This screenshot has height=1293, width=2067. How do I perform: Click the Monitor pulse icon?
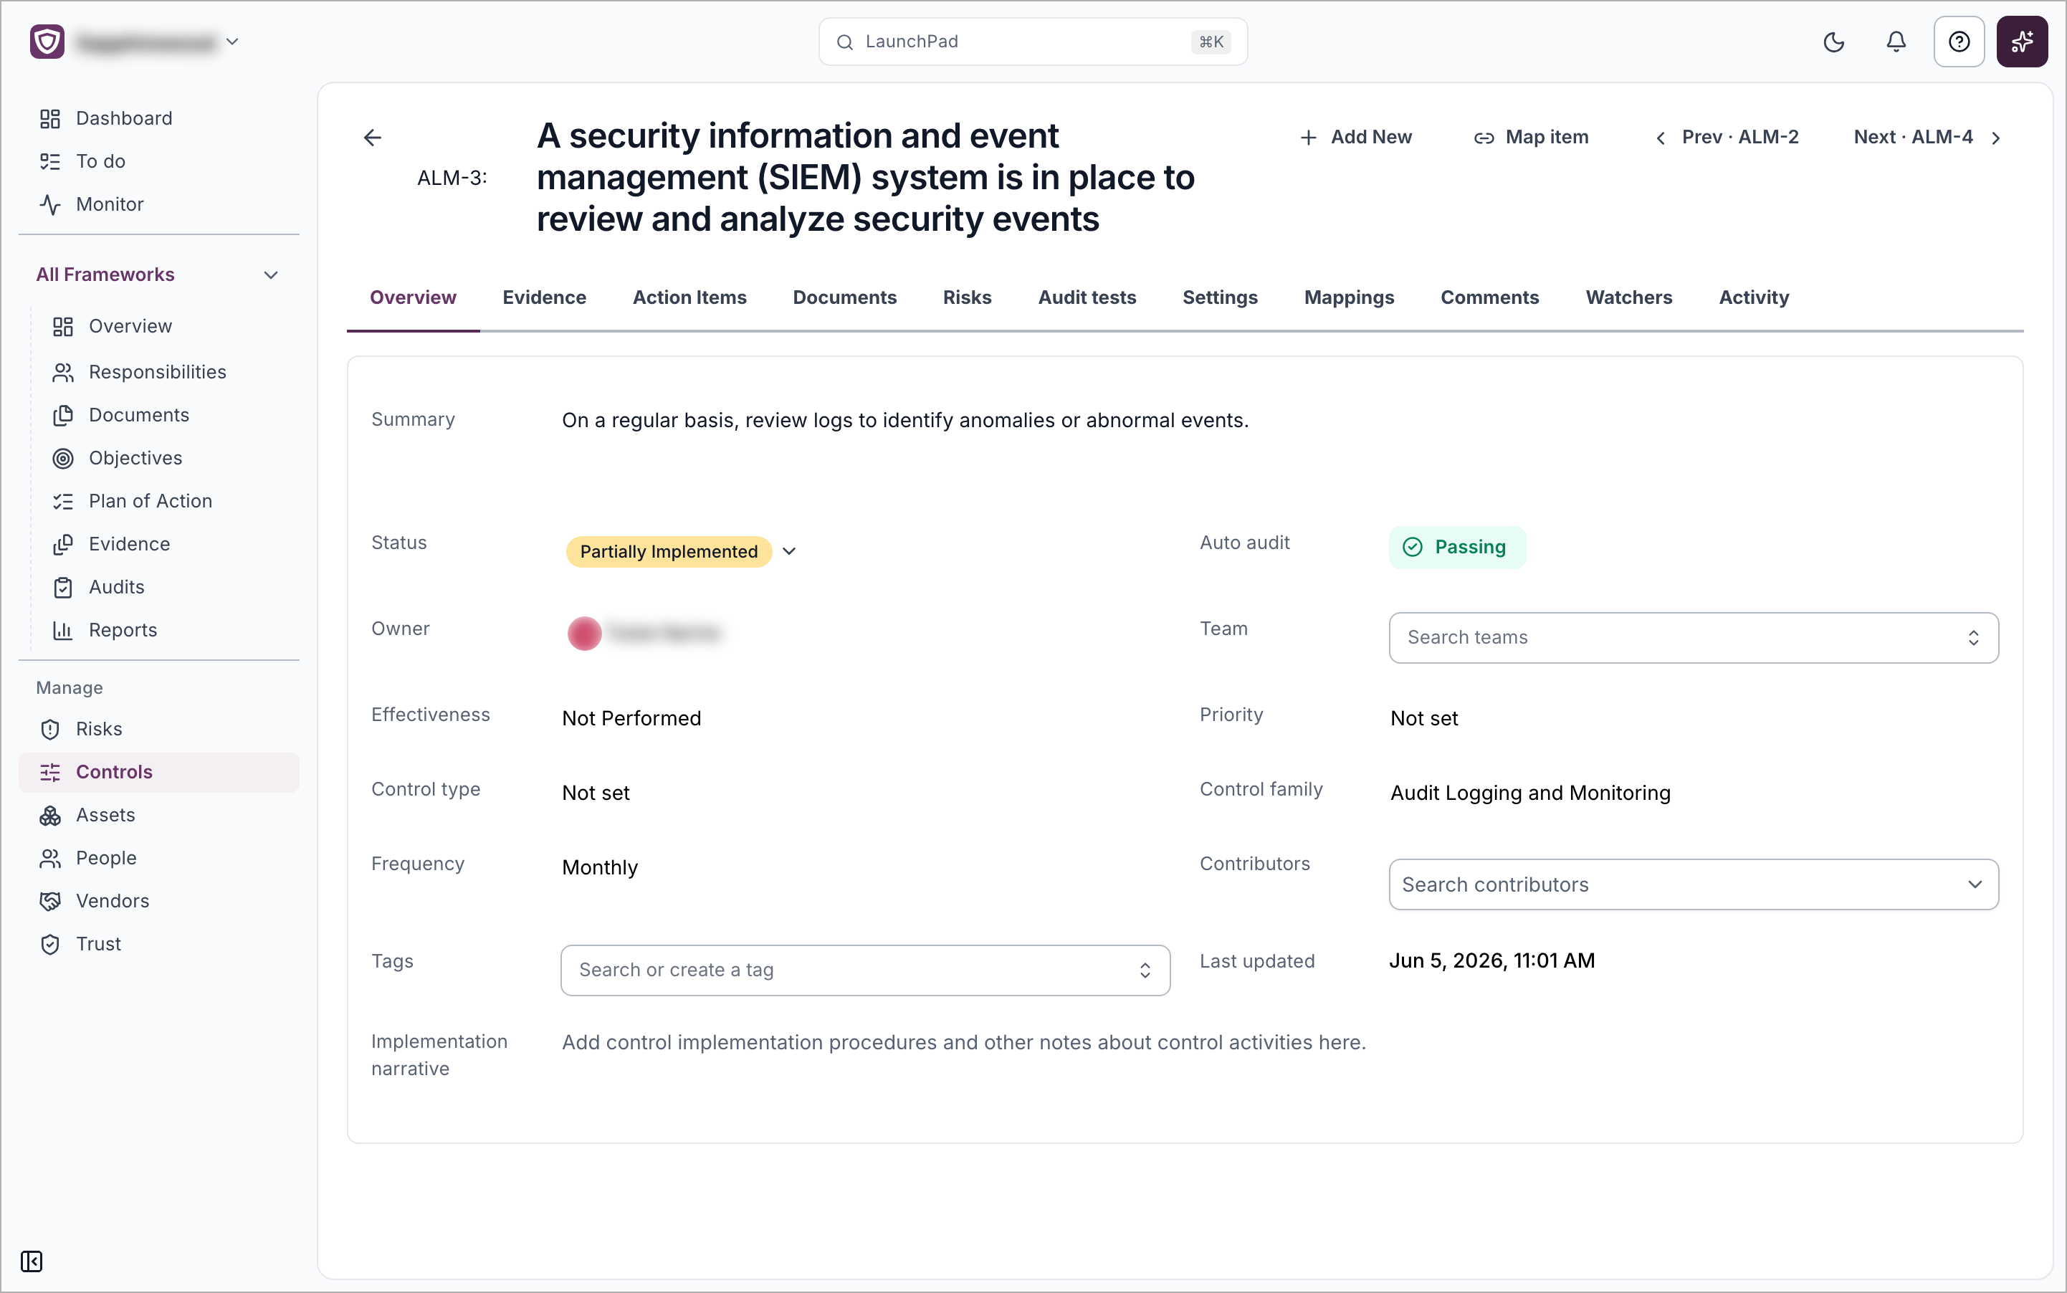pos(50,204)
